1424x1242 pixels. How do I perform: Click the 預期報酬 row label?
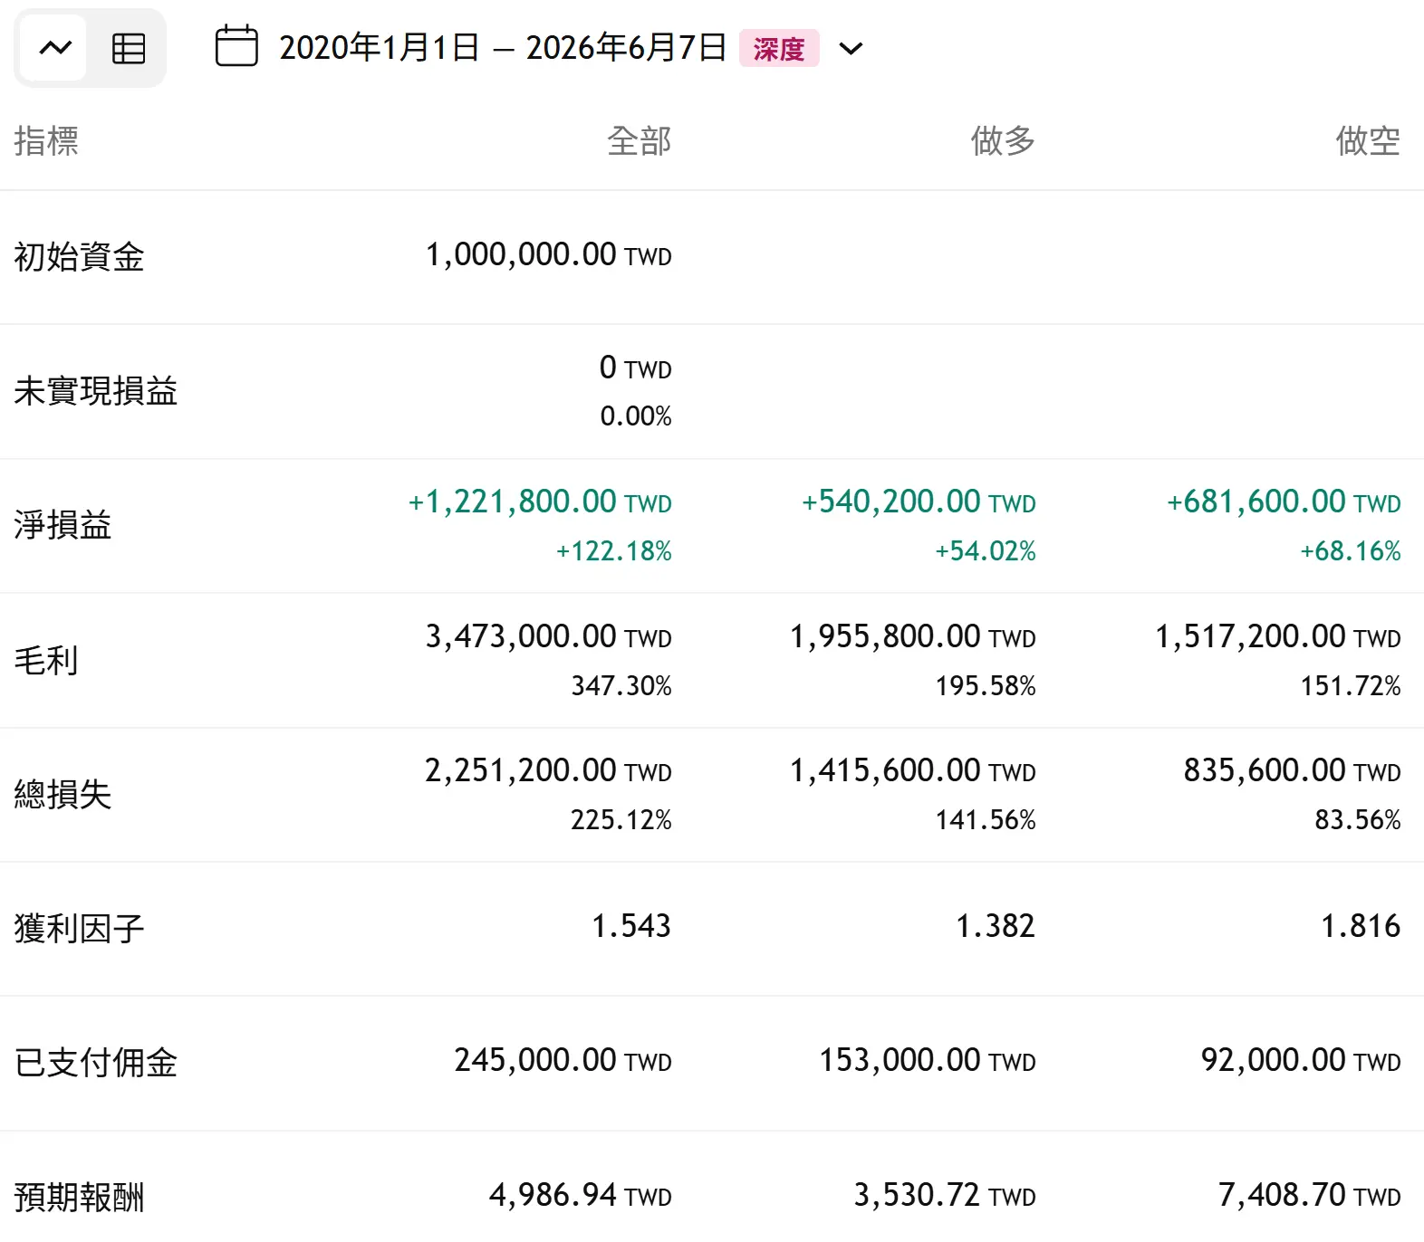click(x=80, y=1197)
